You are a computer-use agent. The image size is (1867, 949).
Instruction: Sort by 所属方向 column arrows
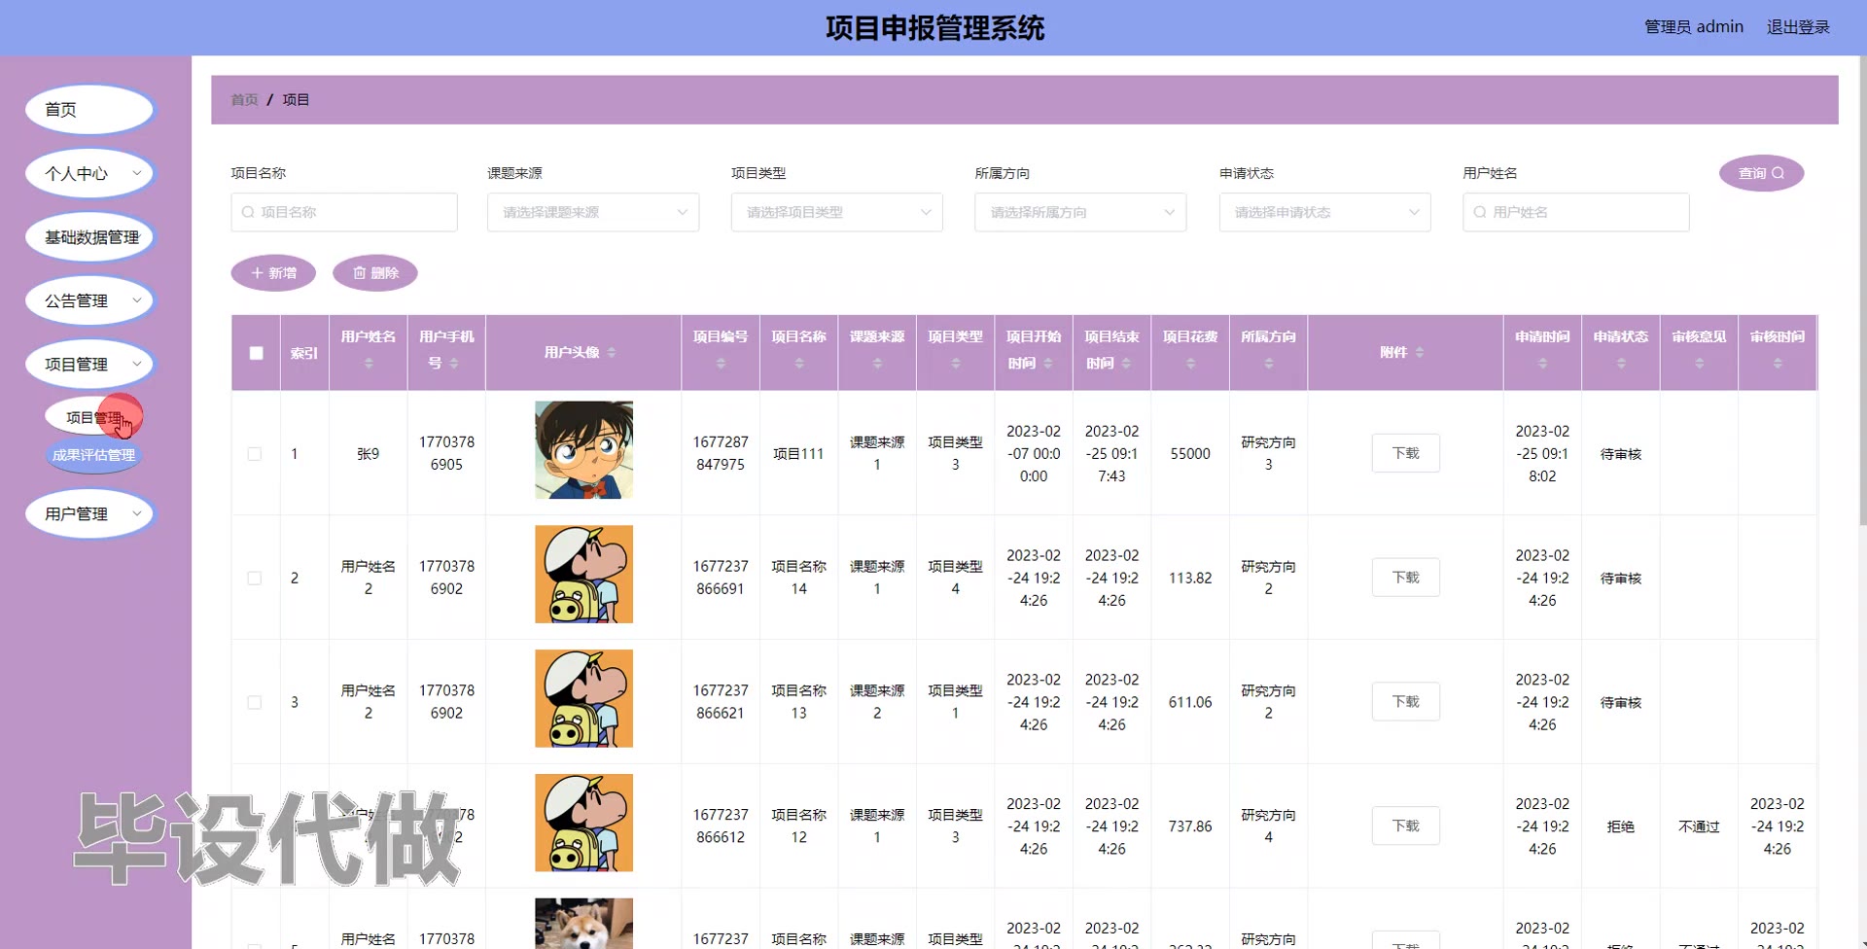point(1269,364)
